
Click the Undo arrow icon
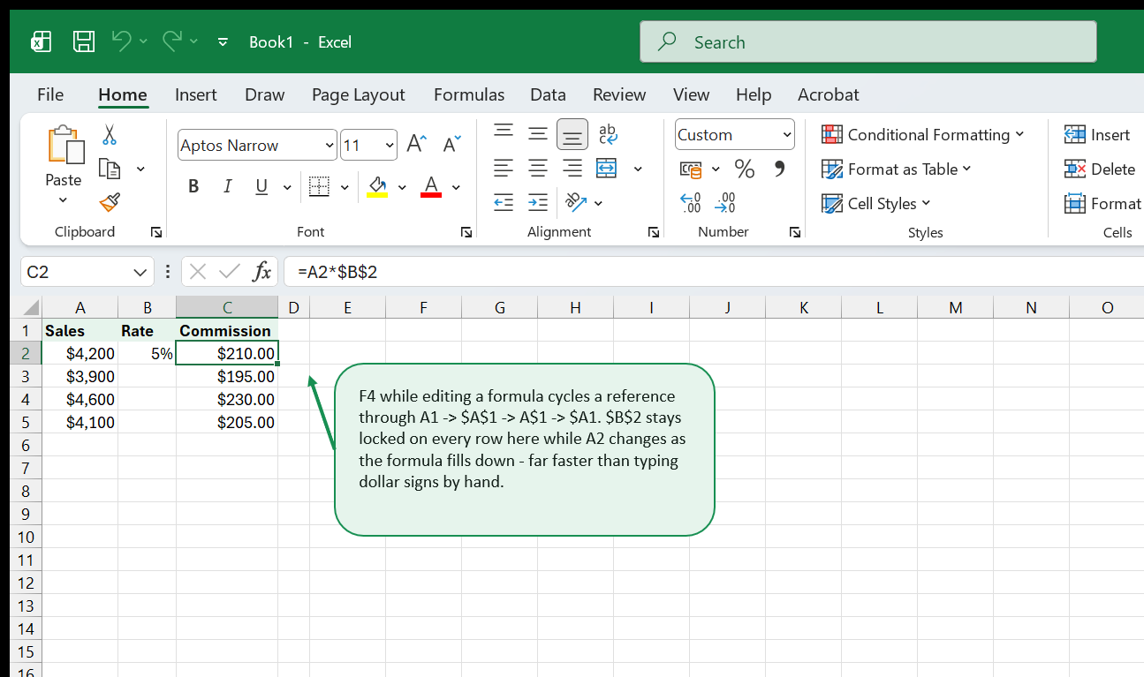(x=122, y=41)
